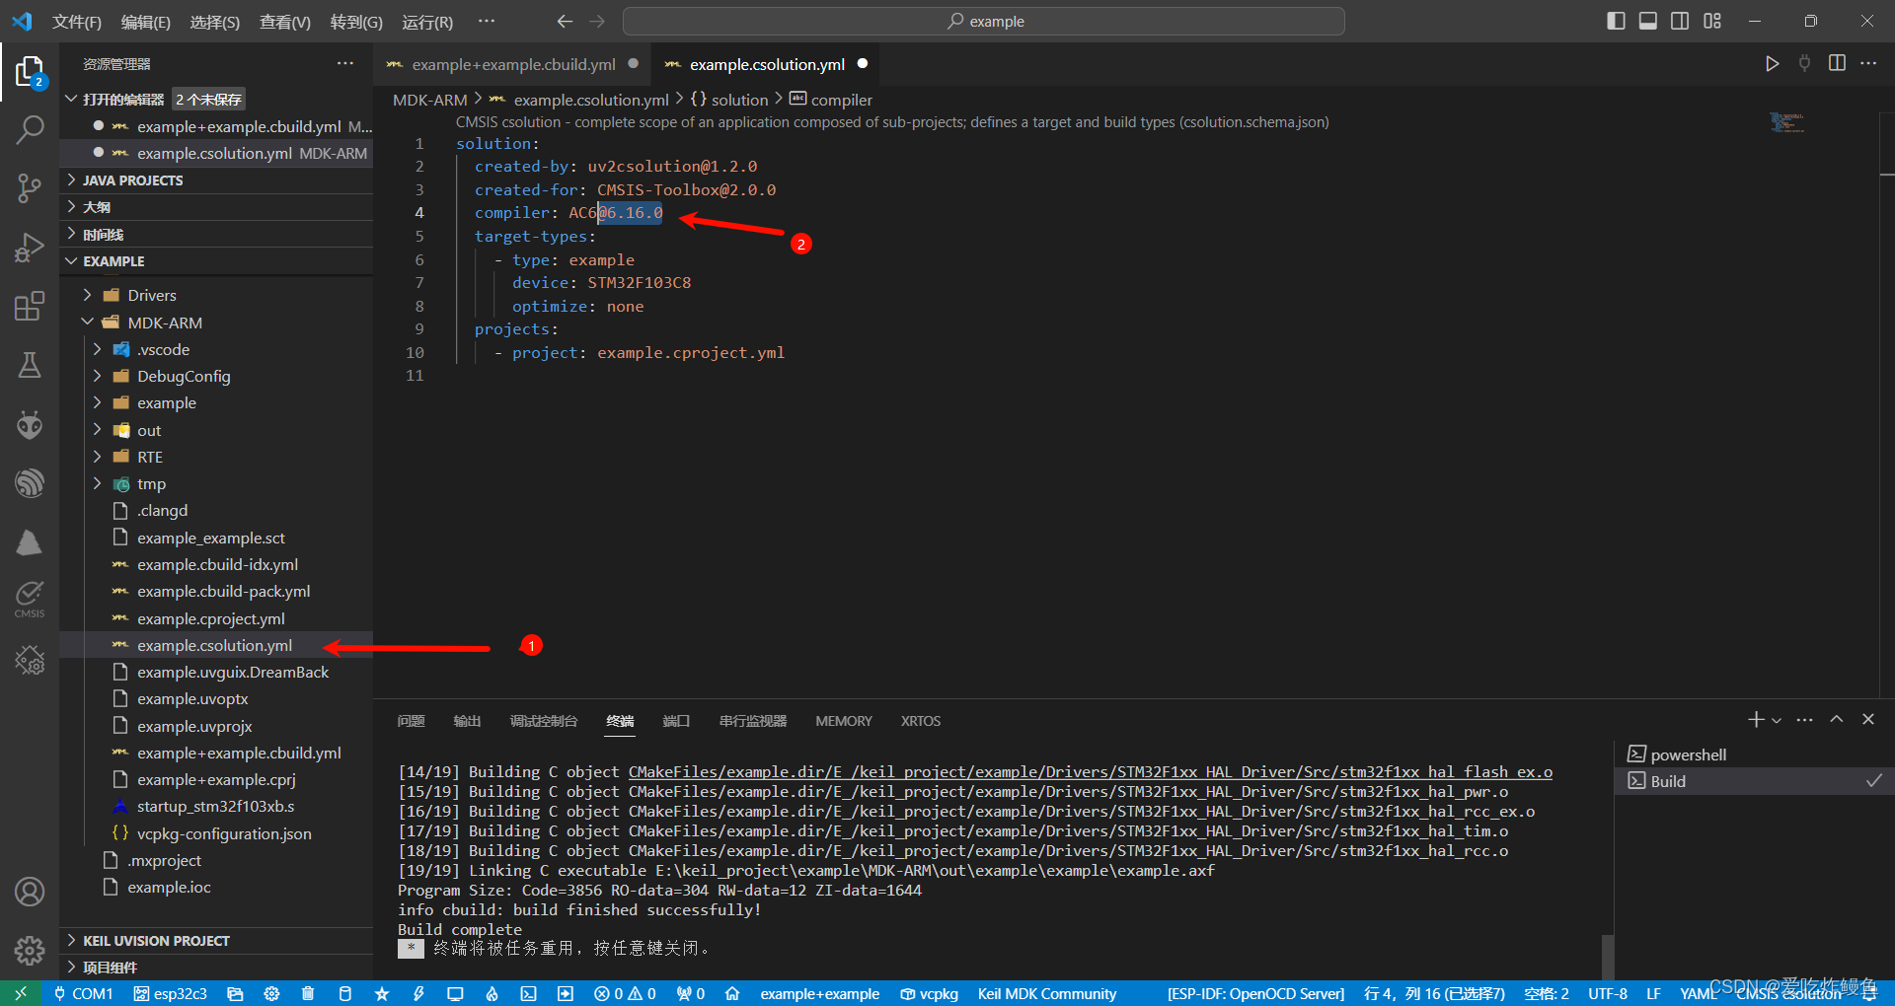Open Source Control view in activity bar
Image resolution: width=1895 pixels, height=1006 pixels.
point(30,187)
